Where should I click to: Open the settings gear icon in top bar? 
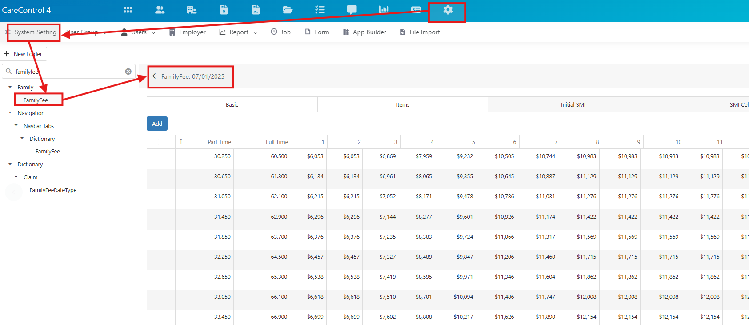click(448, 10)
